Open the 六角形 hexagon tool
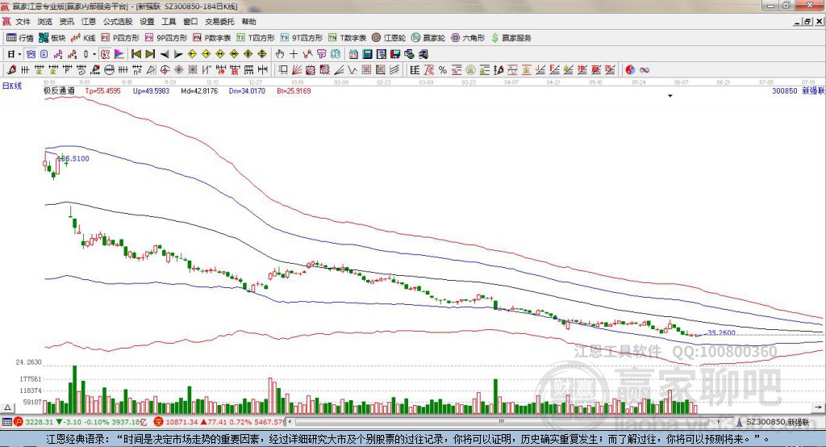The image size is (826, 447). coord(468,38)
